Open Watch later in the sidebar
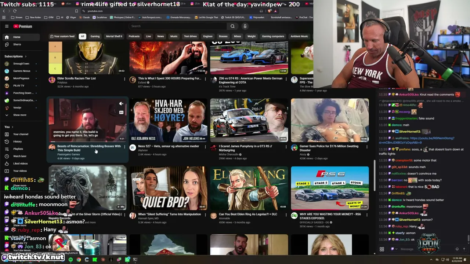This screenshot has width=470, height=264. (21, 156)
